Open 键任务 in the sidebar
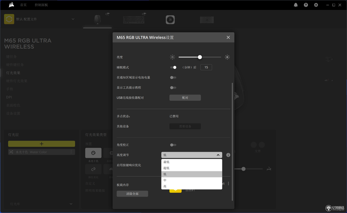Viewport: 347px width, 213px height. point(11,57)
